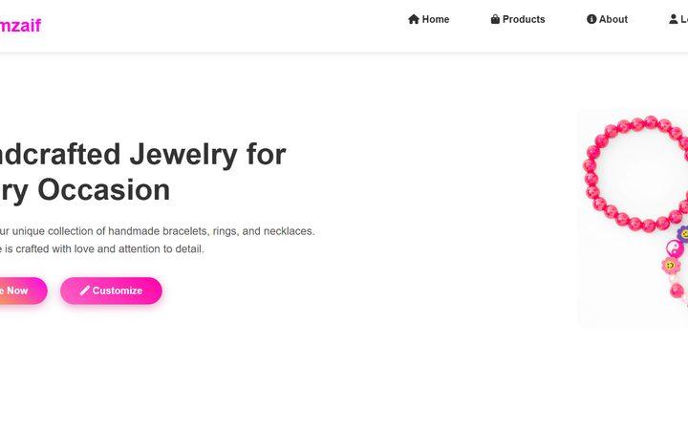This screenshot has height=430, width=688.
Task: Click the shopping bag icon beside Products
Action: point(495,19)
